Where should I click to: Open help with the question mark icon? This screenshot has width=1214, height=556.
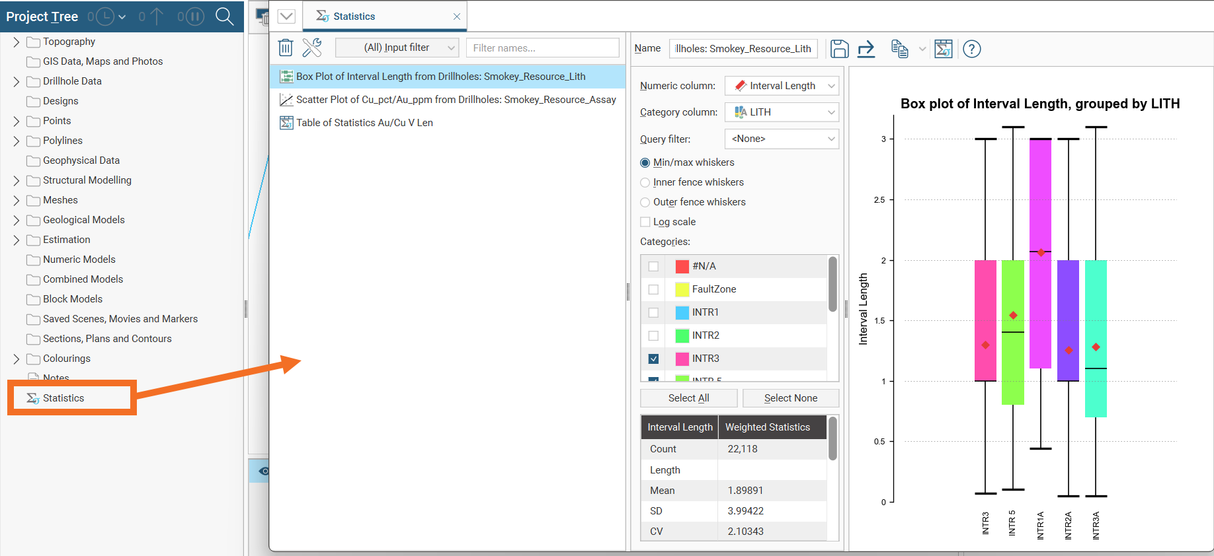point(971,49)
